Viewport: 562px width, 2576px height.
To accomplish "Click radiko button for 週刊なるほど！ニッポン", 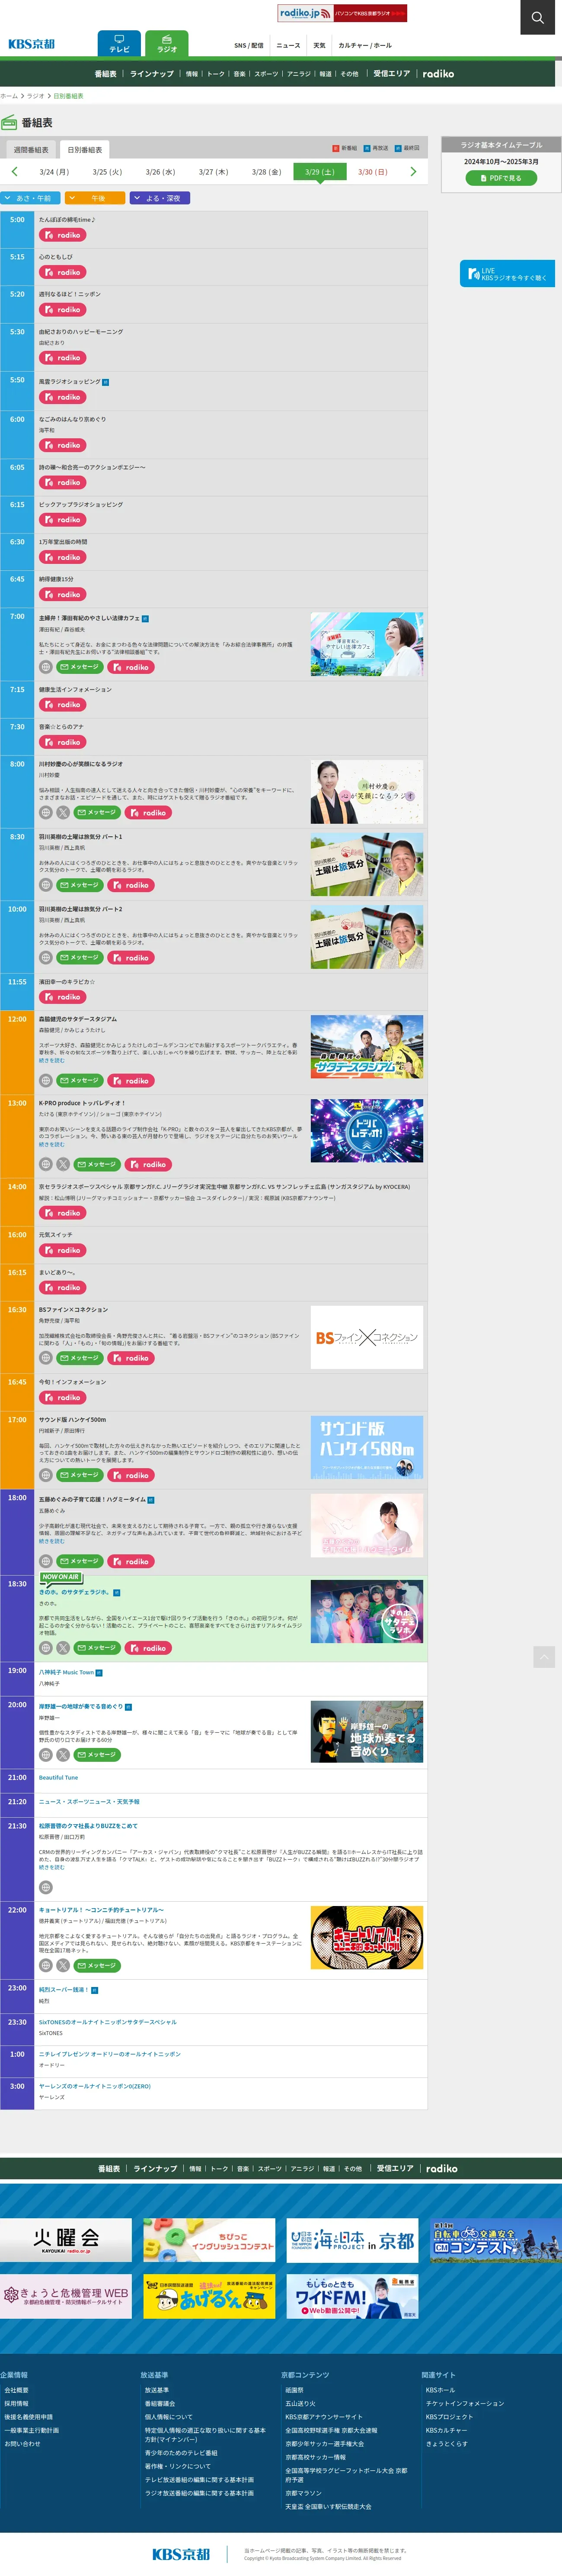I will 62,310.
